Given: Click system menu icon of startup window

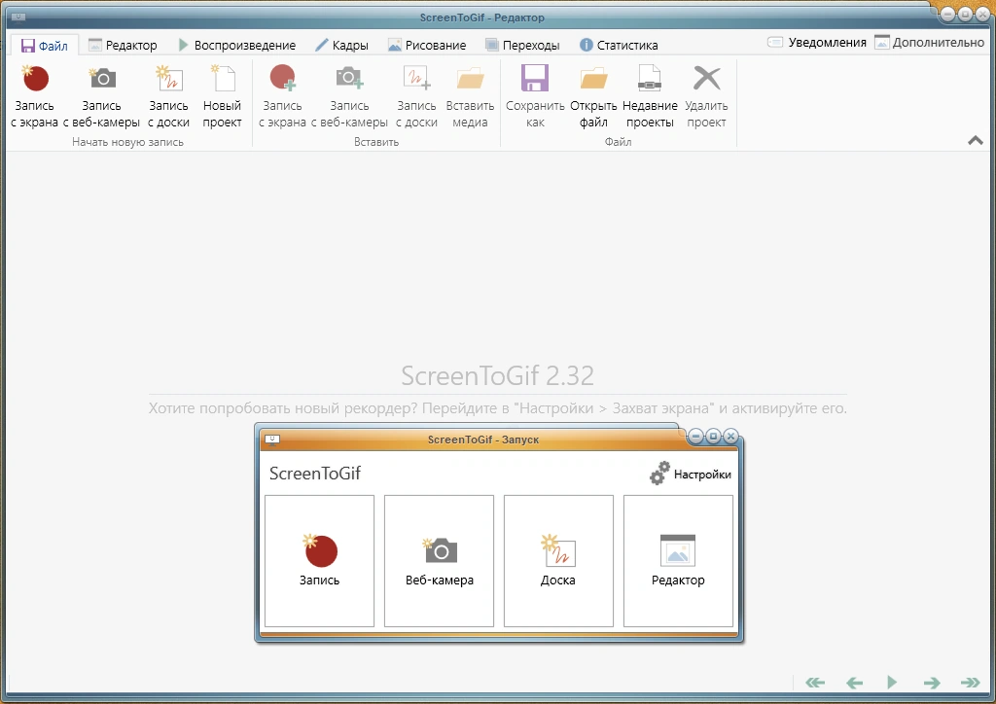Looking at the screenshot, I should click(x=272, y=440).
